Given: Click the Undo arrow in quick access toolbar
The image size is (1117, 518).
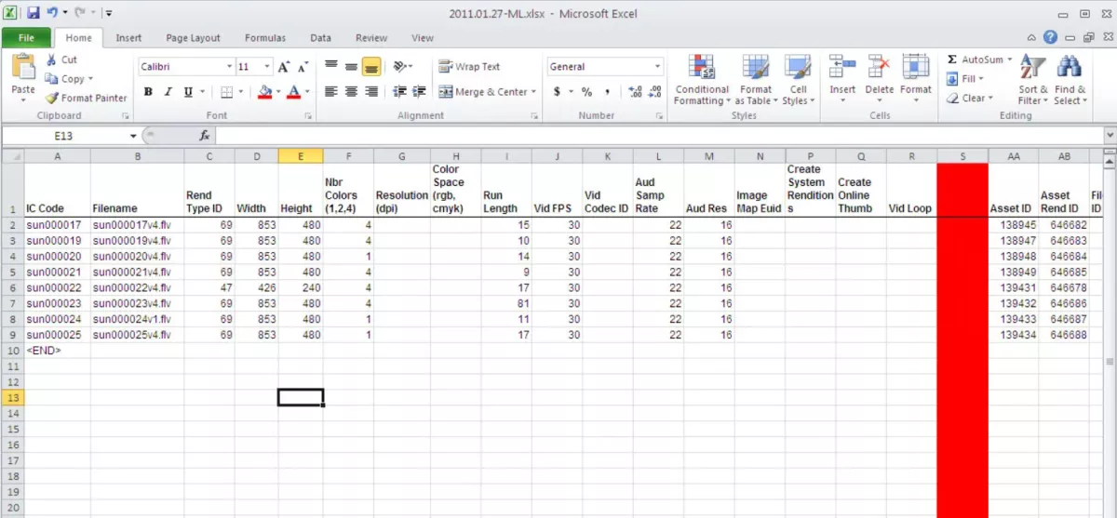Looking at the screenshot, I should [x=53, y=13].
